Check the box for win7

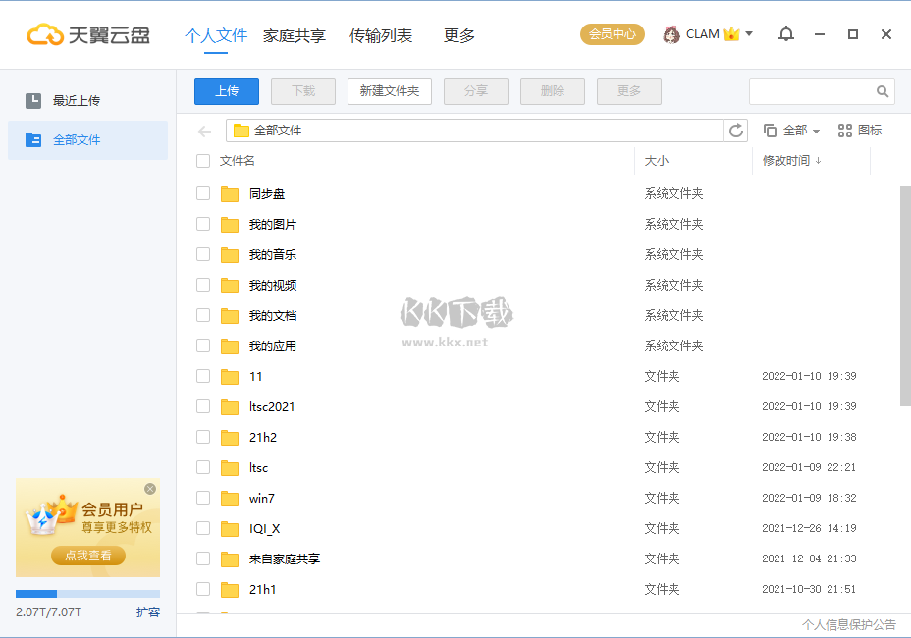click(x=203, y=498)
